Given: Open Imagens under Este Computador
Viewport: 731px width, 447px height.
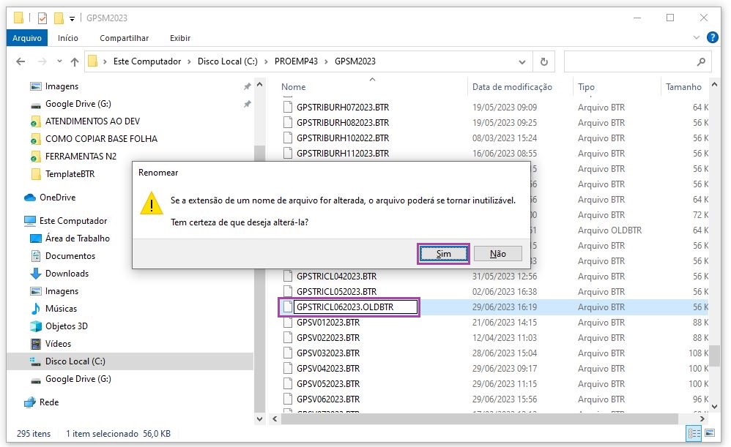Looking at the screenshot, I should point(62,291).
